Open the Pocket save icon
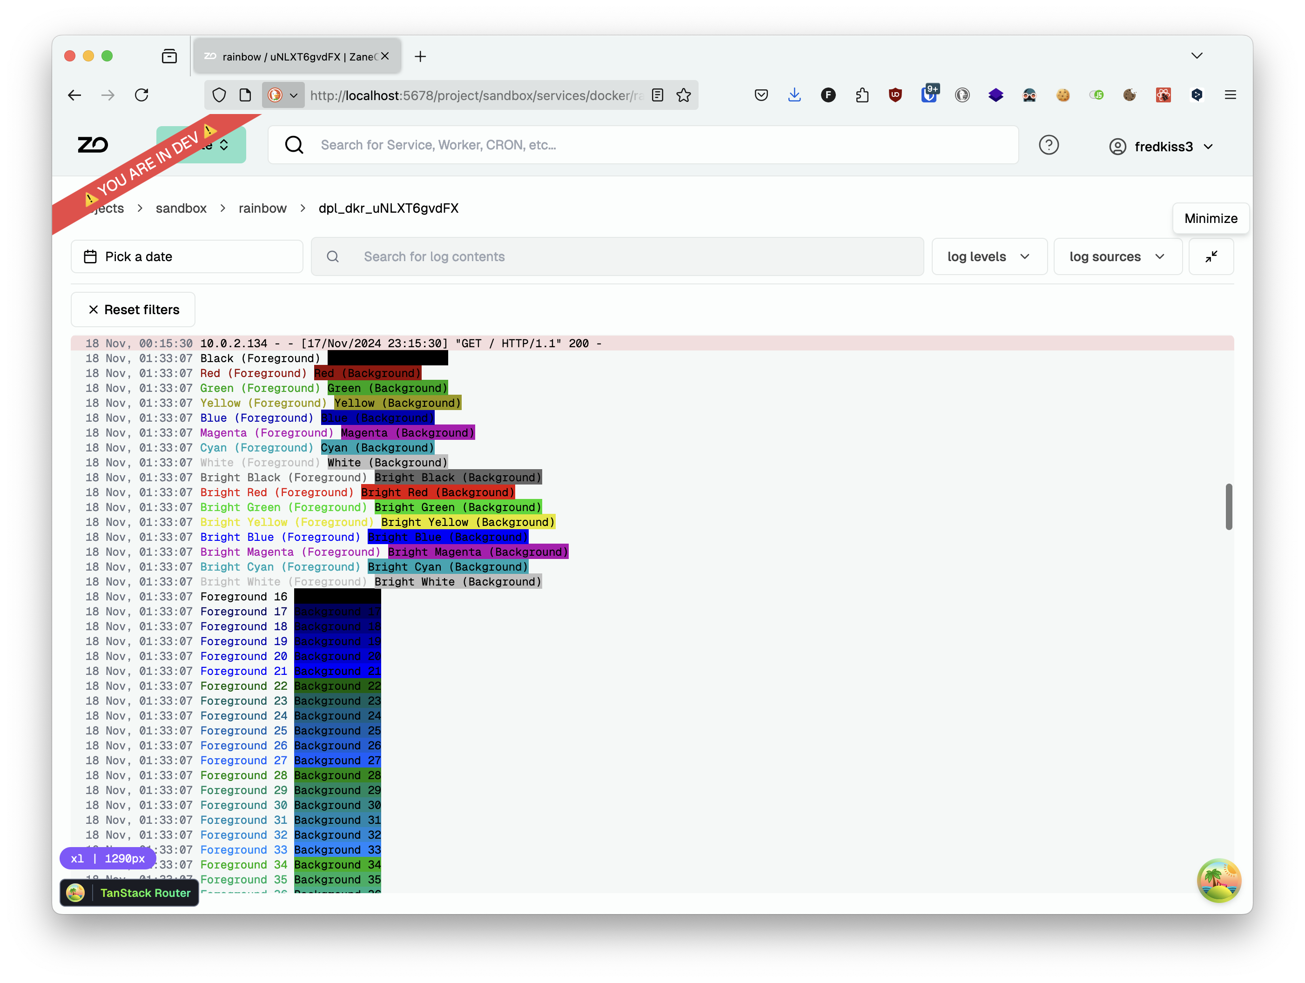The height and width of the screenshot is (983, 1305). pos(761,95)
